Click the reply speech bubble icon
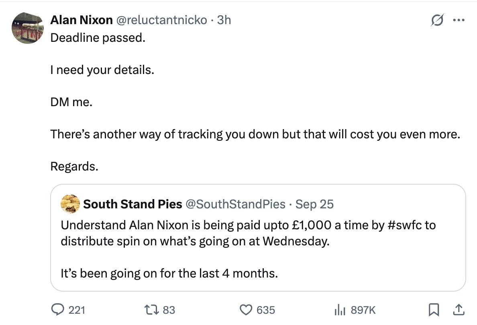Viewport: 477px width, 325px height. click(x=59, y=309)
